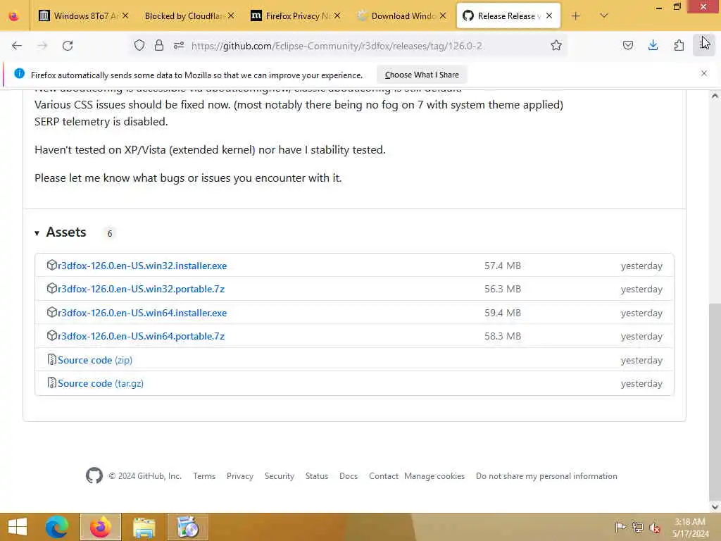The width and height of the screenshot is (721, 541).
Task: Go back with the browser back arrow
Action: (x=17, y=46)
